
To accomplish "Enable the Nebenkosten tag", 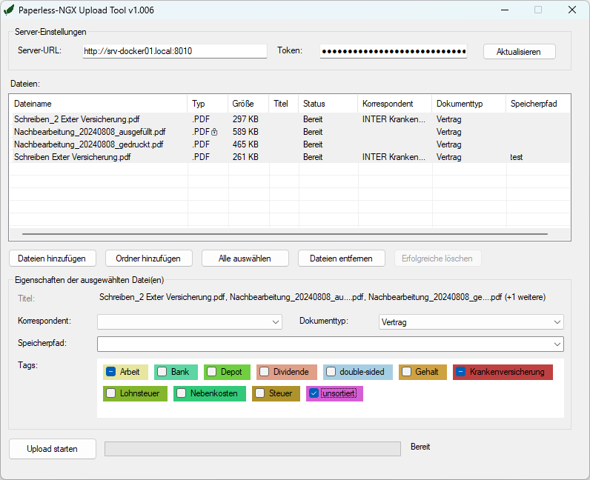I will pyautogui.click(x=181, y=393).
